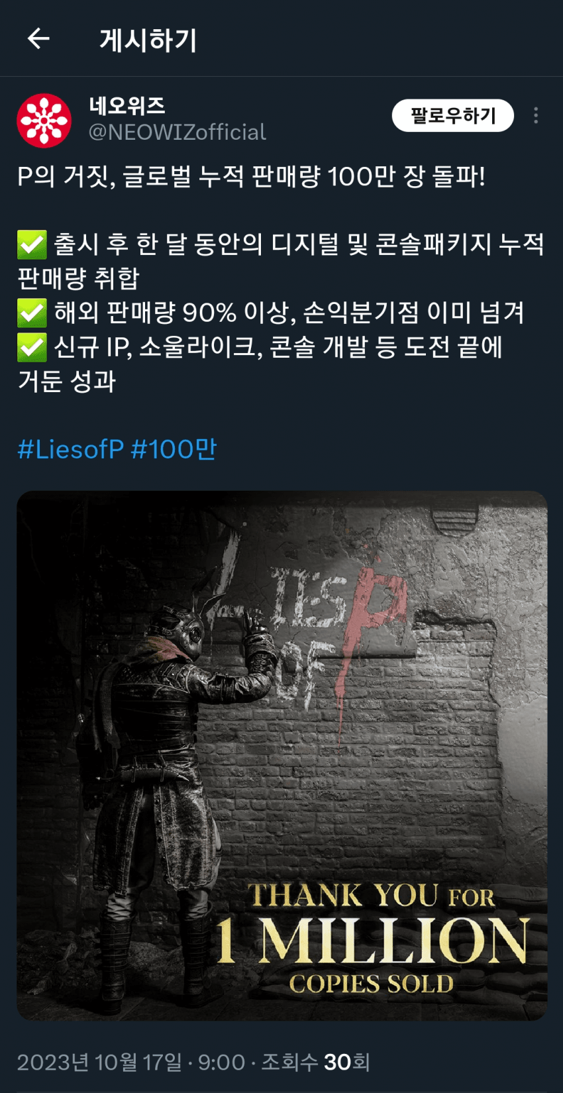
Task: Open the Lies of P brick wall image
Action: 282,755
